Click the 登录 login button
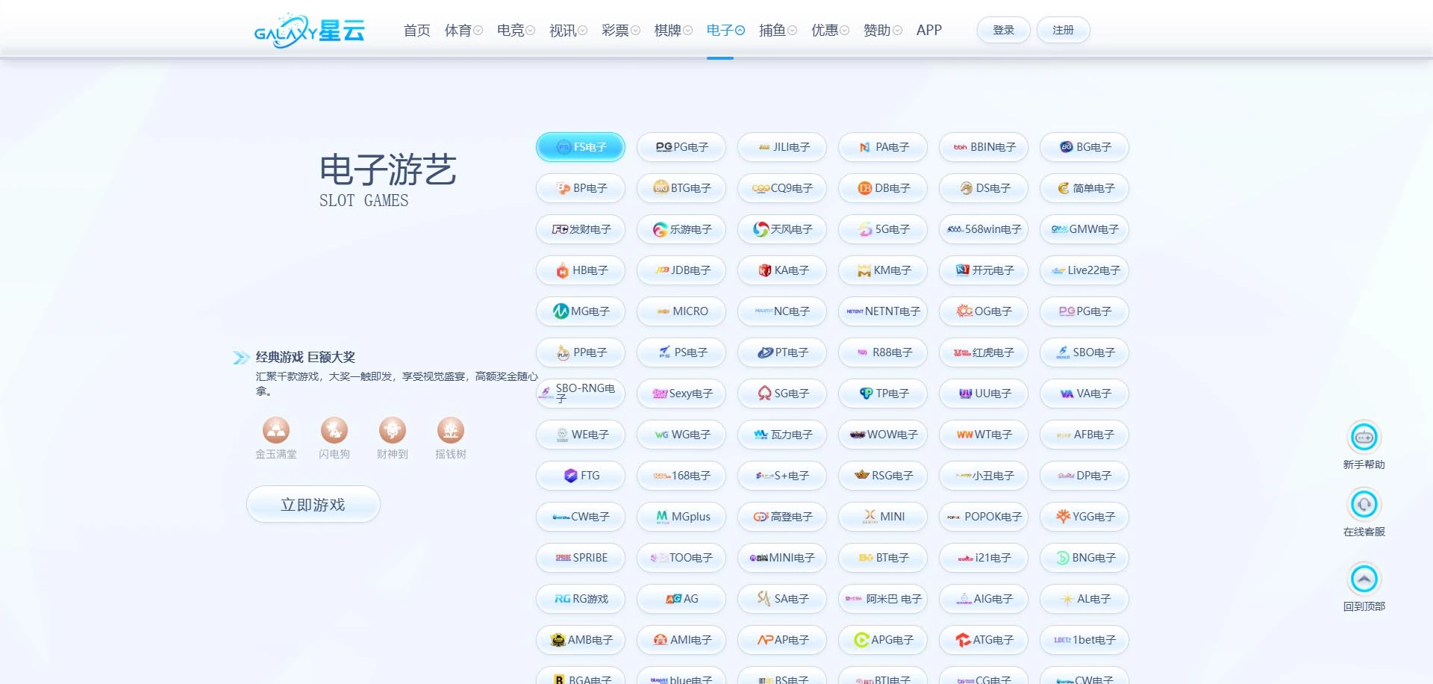1433x684 pixels. tap(1003, 30)
